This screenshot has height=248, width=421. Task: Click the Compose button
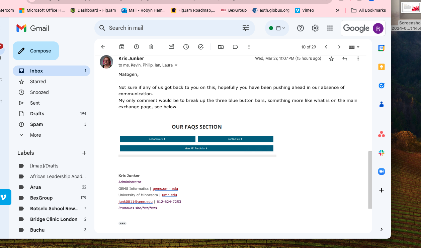(x=36, y=51)
